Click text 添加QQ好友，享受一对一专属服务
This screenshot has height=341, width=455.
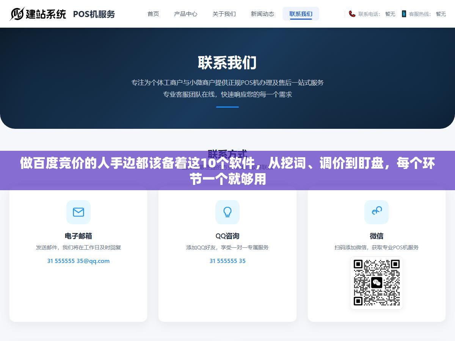227,247
